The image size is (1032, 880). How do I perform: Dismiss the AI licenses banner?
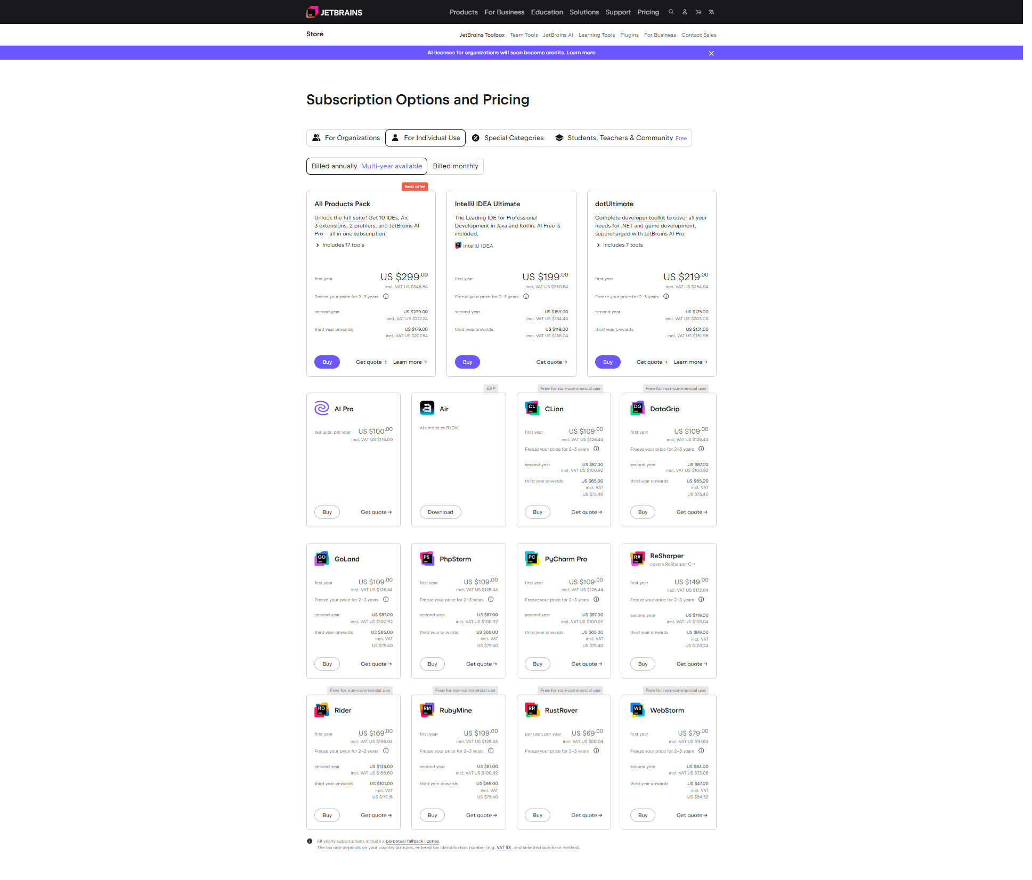[711, 53]
